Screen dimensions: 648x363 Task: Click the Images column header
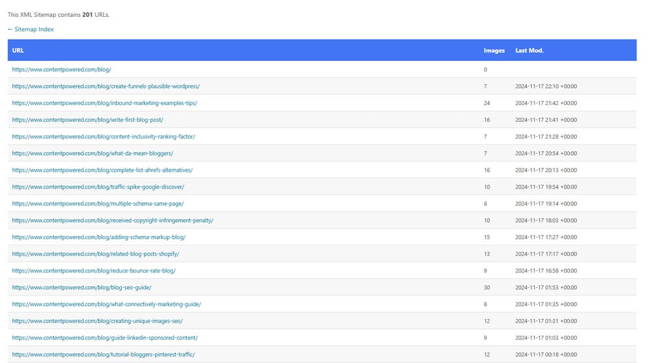[494, 51]
